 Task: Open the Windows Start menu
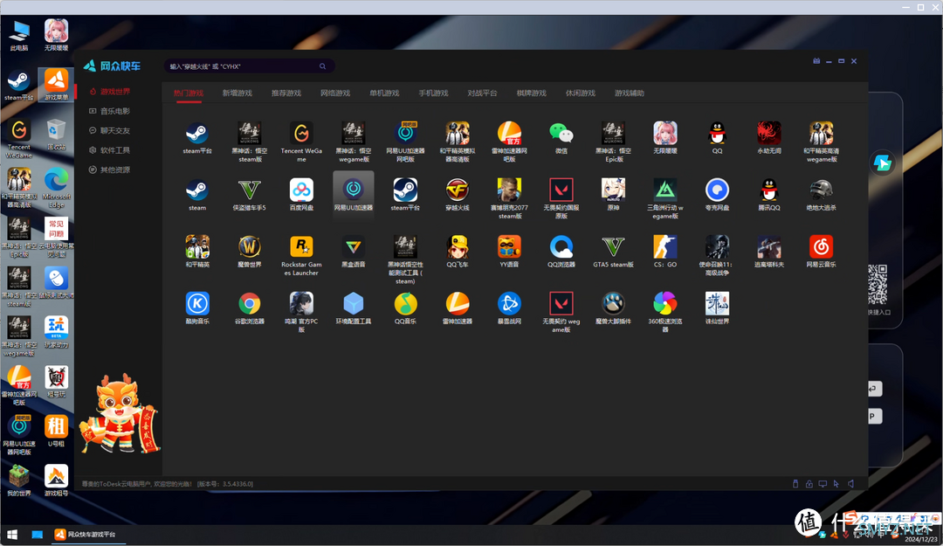pyautogui.click(x=11, y=534)
